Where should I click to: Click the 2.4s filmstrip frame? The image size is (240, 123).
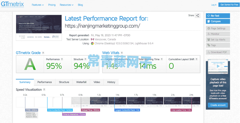[191, 102]
